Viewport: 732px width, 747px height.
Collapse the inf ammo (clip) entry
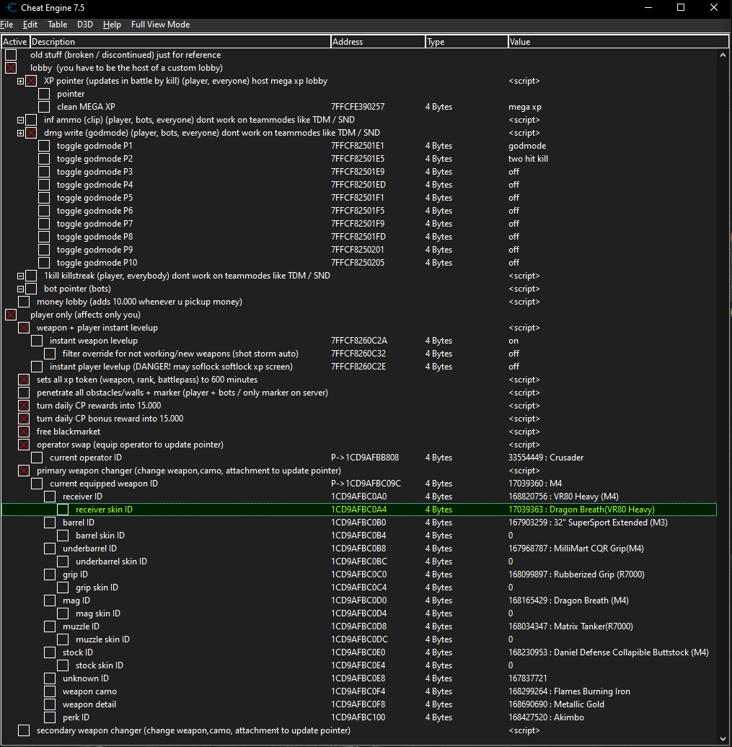pos(20,120)
